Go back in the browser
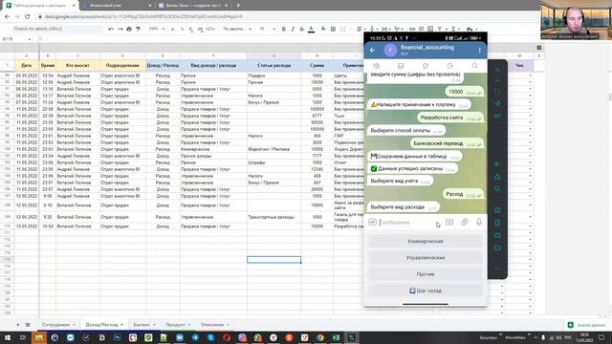This screenshot has width=612, height=344. click(7, 17)
